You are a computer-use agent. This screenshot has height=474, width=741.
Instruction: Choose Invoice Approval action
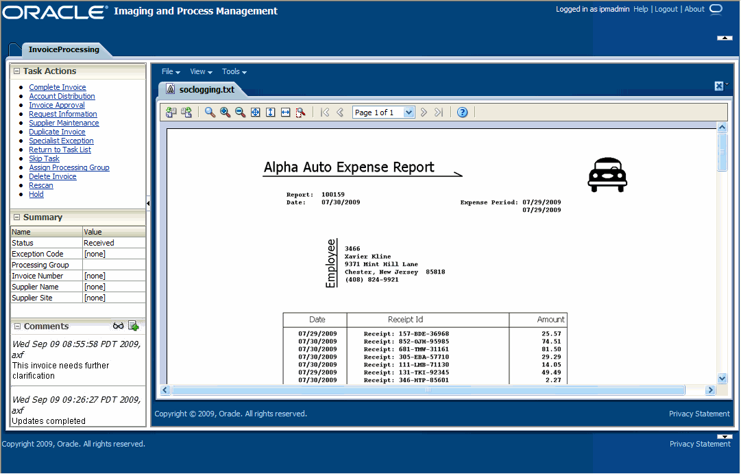click(x=57, y=105)
